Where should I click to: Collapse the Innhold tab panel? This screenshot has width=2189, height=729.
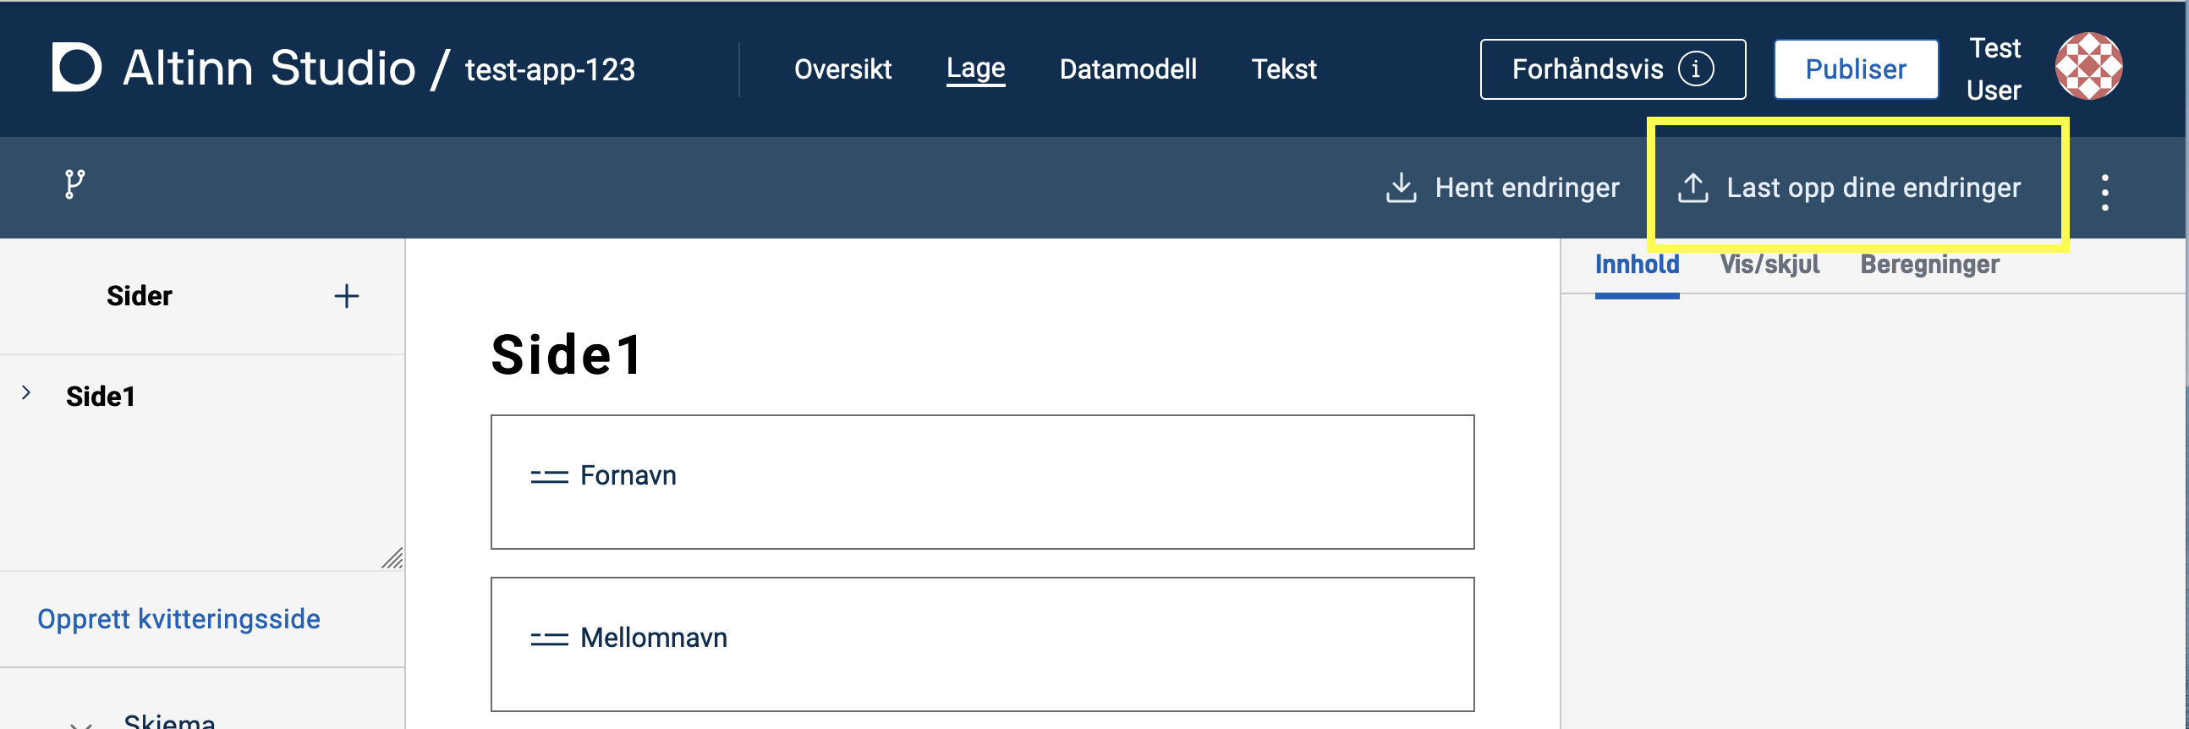(1637, 264)
